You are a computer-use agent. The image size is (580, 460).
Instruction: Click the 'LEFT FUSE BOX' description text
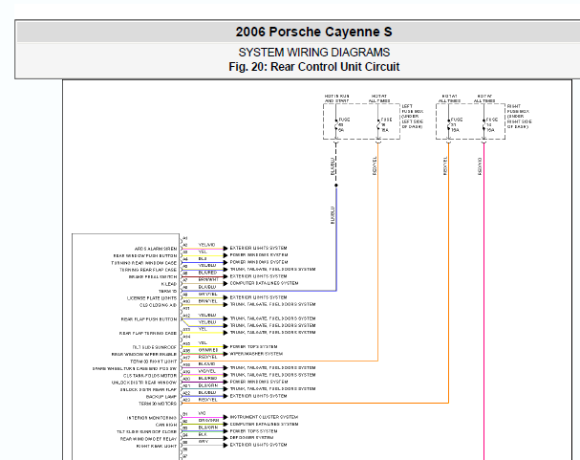pos(413,117)
